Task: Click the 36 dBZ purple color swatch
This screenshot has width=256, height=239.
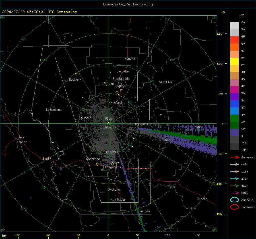Action: tap(234, 97)
